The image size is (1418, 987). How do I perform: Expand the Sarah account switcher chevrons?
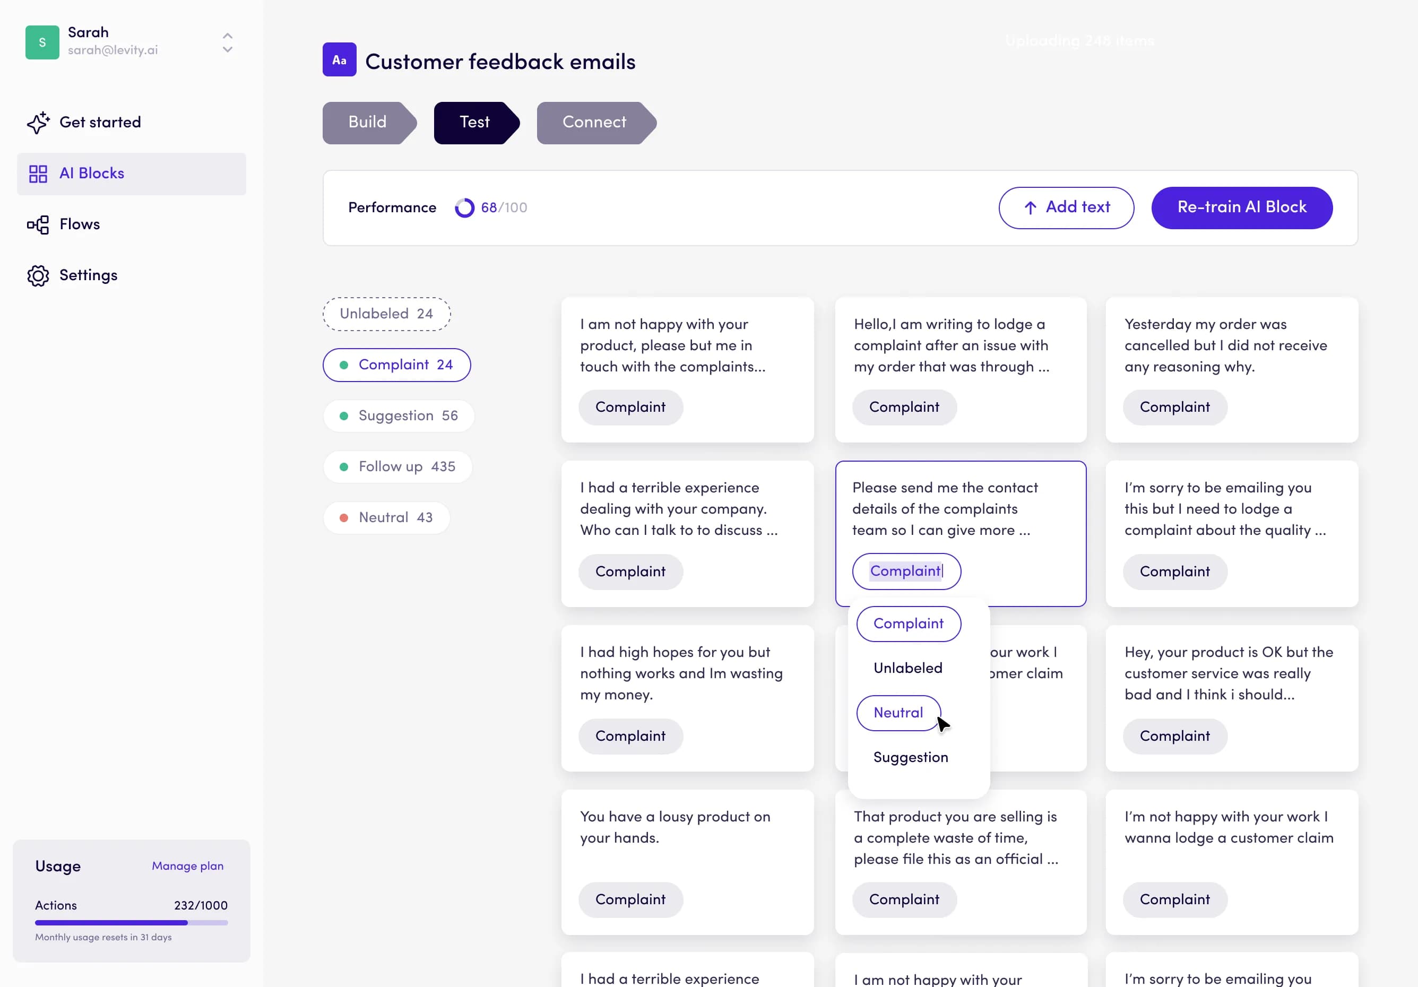point(227,42)
